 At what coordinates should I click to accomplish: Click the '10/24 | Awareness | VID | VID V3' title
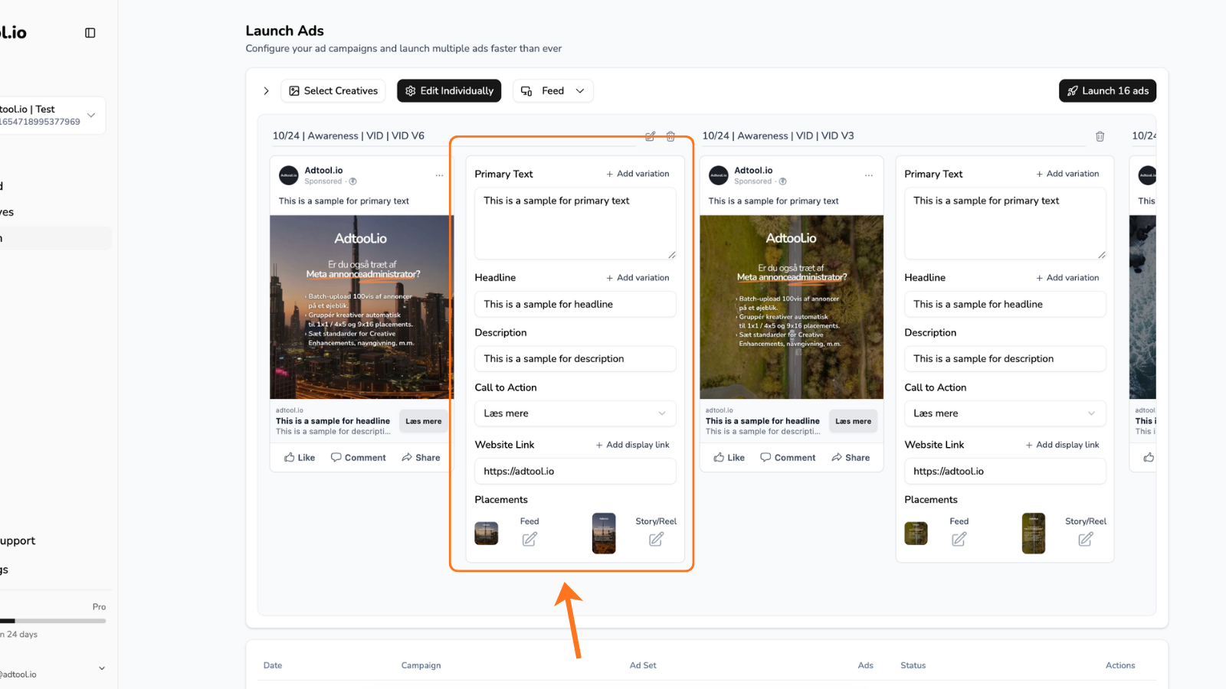(x=778, y=136)
